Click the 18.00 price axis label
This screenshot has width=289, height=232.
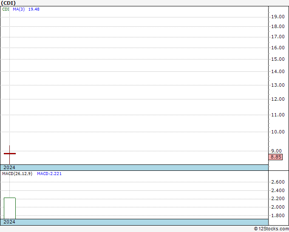point(278,26)
